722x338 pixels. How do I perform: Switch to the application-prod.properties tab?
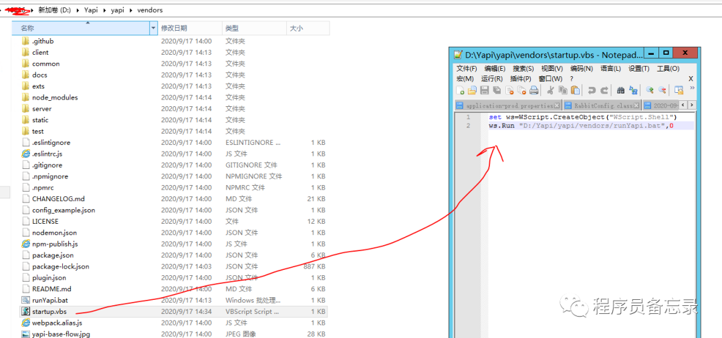pos(508,106)
